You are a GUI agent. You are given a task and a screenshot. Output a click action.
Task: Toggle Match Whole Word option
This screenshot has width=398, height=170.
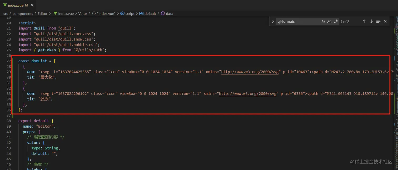pos(330,22)
